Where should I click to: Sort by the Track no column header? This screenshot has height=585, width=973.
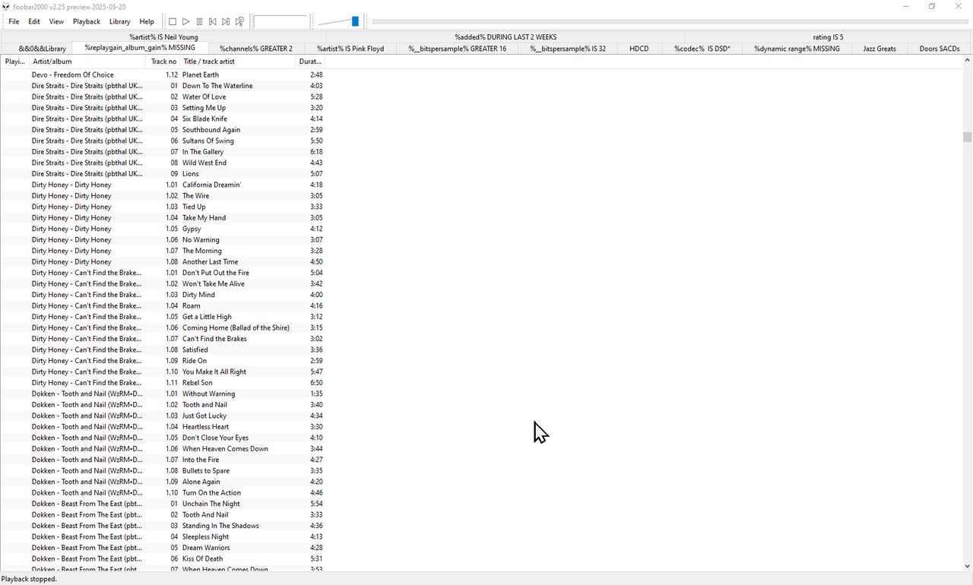point(163,62)
